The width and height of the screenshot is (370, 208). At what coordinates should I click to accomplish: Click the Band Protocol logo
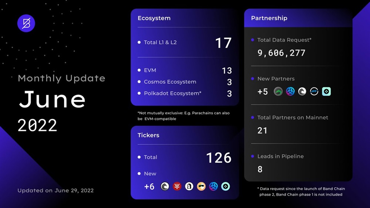26,23
